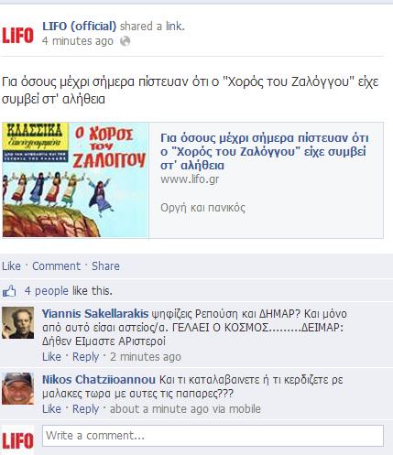393x455 pixels.
Task: Click Comment under the post
Action: (x=57, y=266)
